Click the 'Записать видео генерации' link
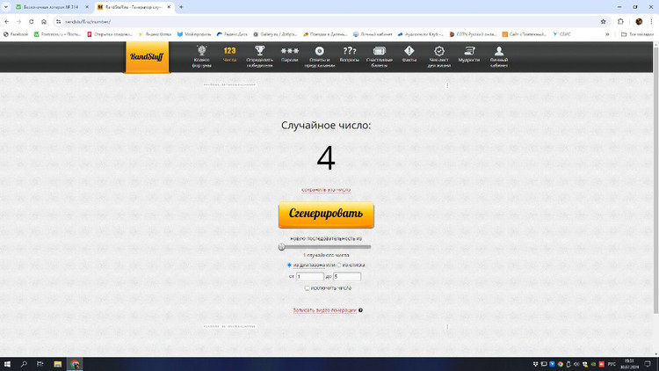 point(325,310)
